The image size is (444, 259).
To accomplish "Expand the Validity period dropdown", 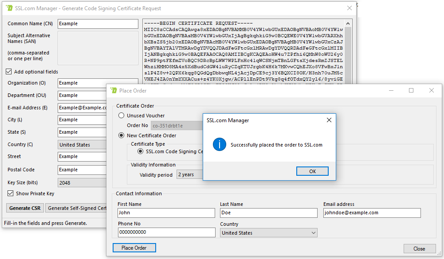I will pyautogui.click(x=190, y=174).
